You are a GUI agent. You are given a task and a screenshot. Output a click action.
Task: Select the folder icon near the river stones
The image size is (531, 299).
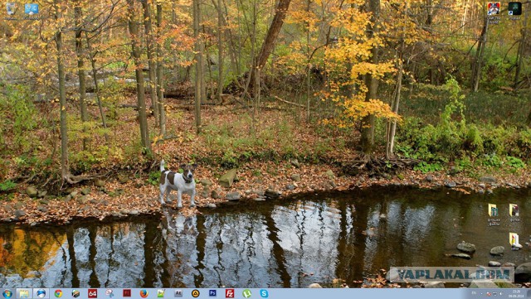(x=514, y=241)
